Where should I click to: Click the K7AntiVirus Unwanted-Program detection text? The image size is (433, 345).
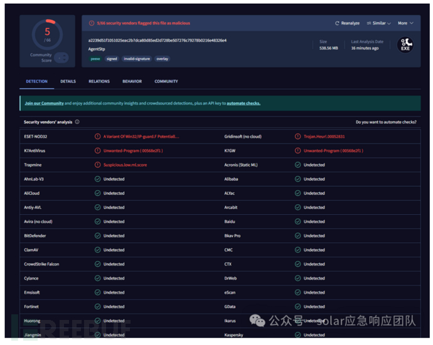click(x=133, y=151)
